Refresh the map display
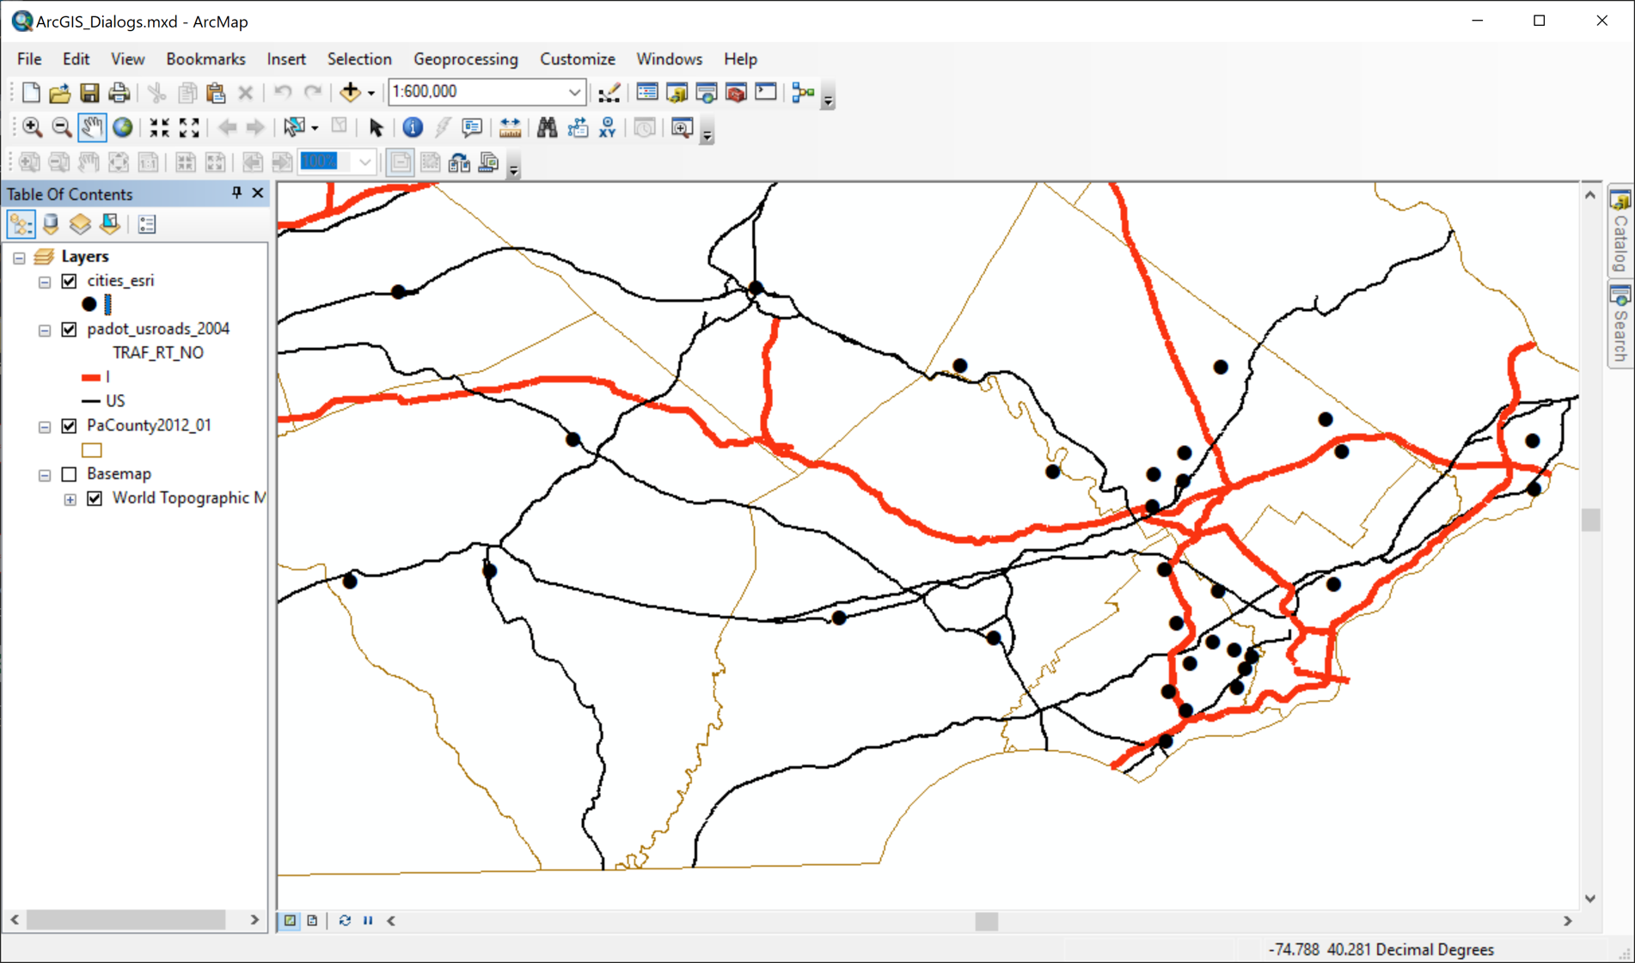Image resolution: width=1635 pixels, height=963 pixels. tap(345, 920)
